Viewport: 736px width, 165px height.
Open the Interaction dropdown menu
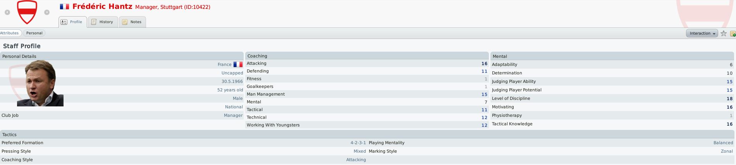[702, 34]
